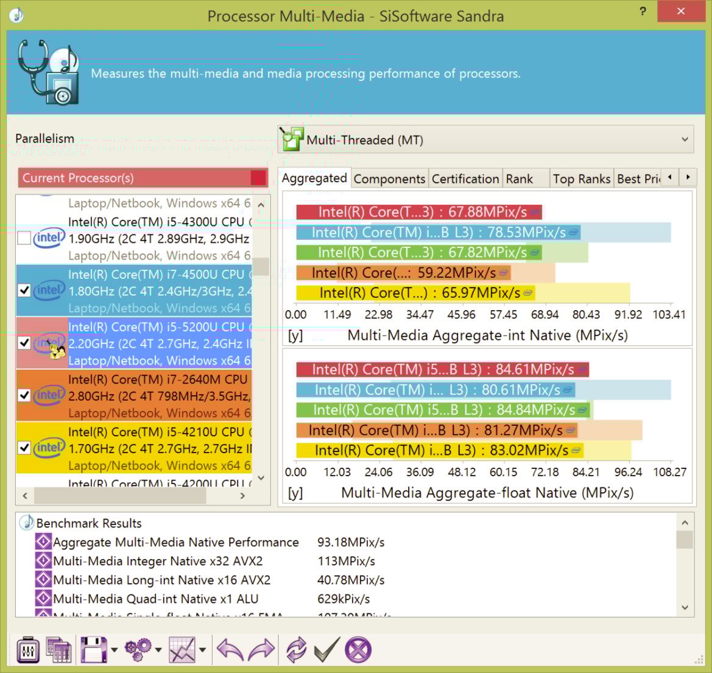Screen dimensions: 712x673
Task: Click the help question mark in title bar
Action: coord(643,12)
